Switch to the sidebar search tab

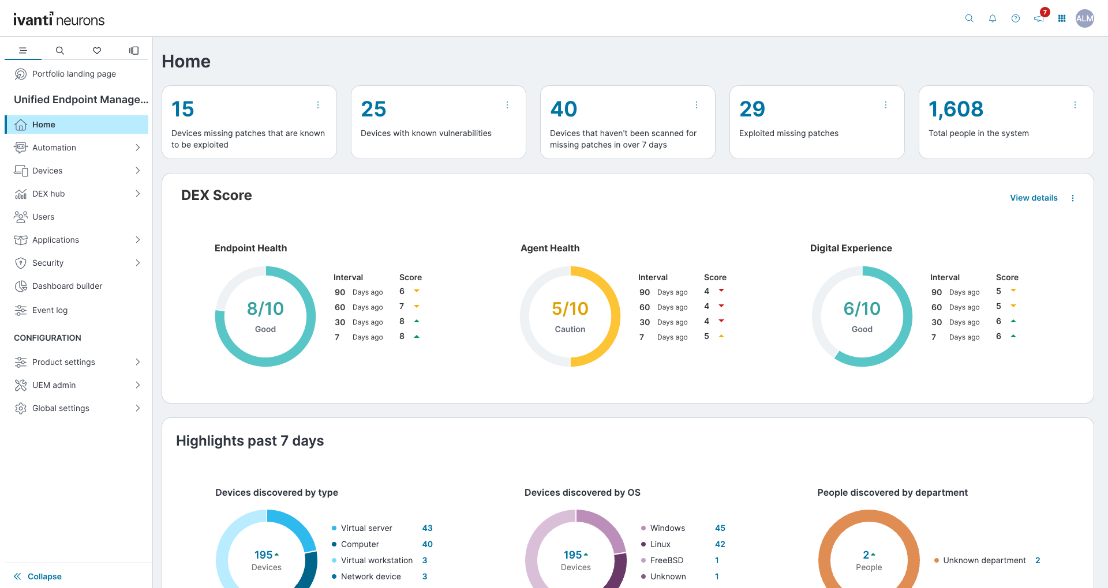[x=60, y=51]
